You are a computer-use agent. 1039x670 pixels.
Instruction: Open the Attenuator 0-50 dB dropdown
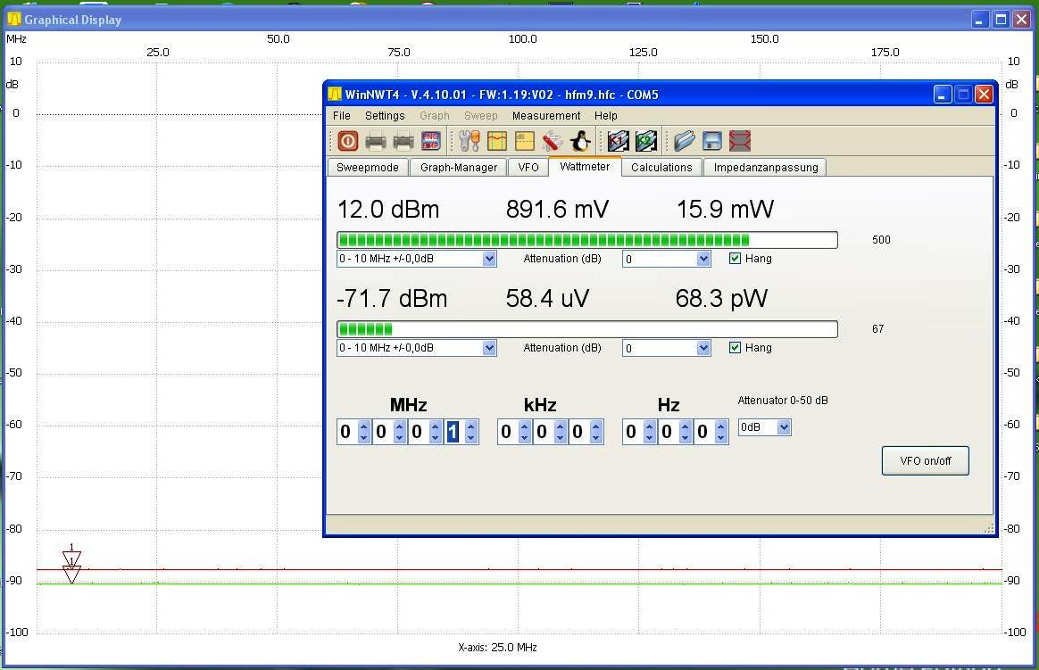click(764, 427)
